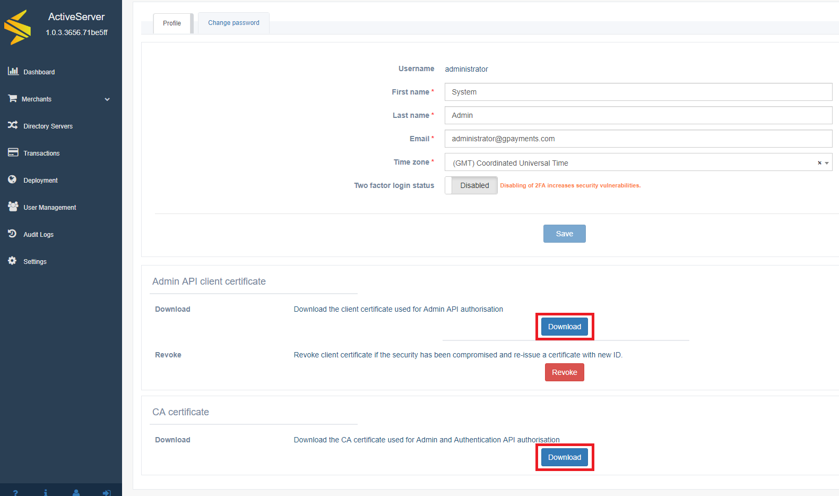Clear the selected time zone with the x
The width and height of the screenshot is (839, 496).
pyautogui.click(x=819, y=163)
